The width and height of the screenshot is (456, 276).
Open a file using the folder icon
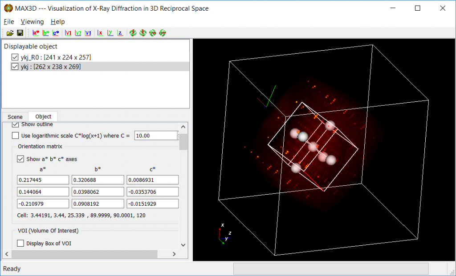(9, 32)
